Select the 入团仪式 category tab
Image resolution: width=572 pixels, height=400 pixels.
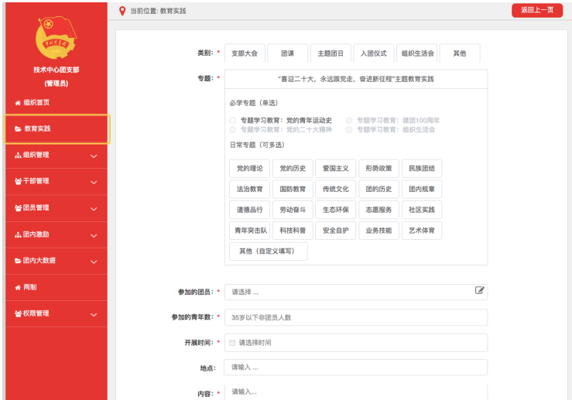click(374, 53)
